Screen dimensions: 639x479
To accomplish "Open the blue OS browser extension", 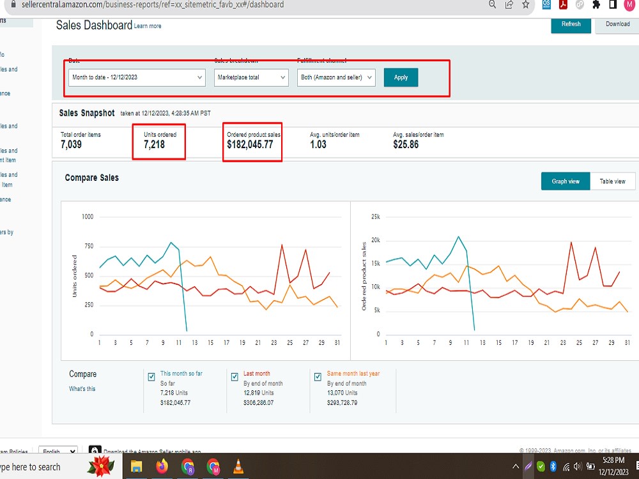I will 546,4.
